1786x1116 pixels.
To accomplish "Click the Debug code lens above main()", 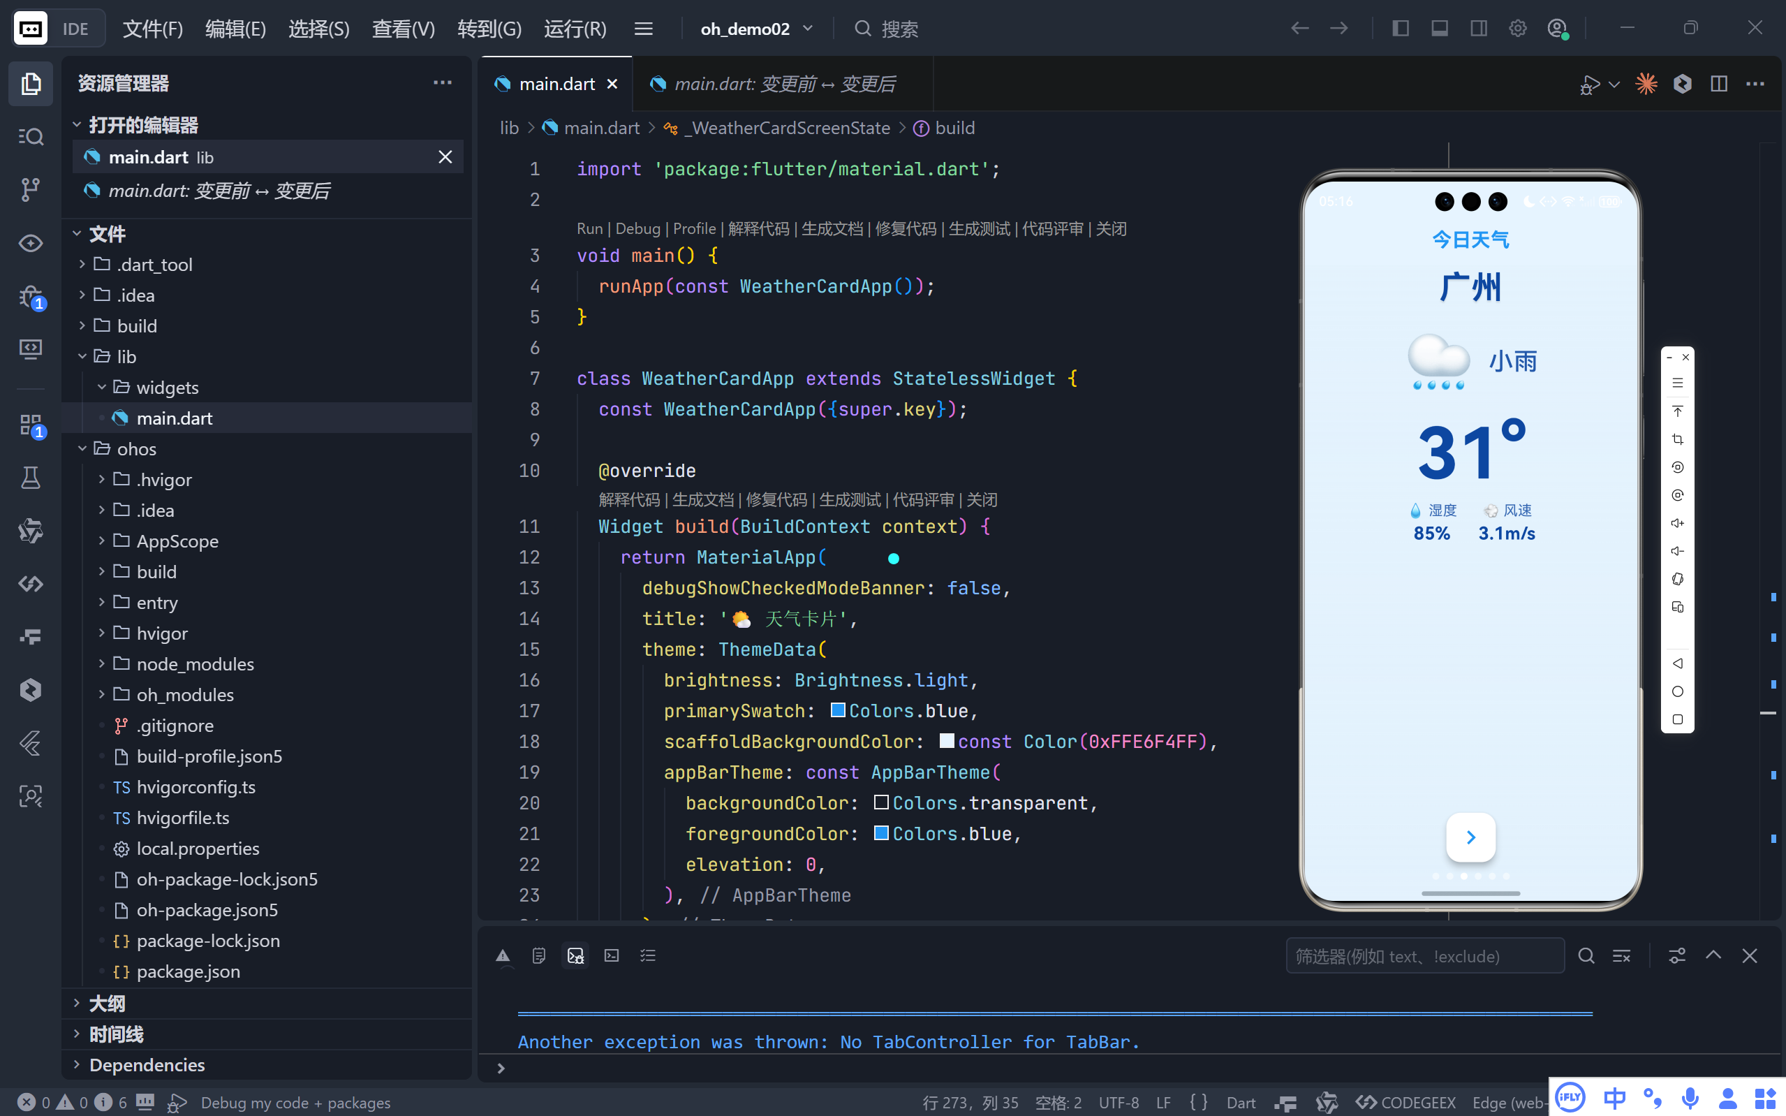I will click(637, 229).
